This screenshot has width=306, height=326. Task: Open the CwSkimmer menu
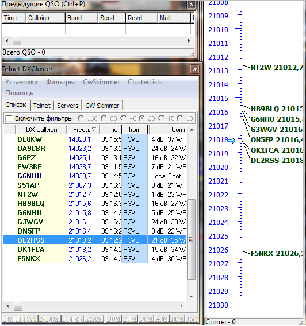[x=101, y=82]
